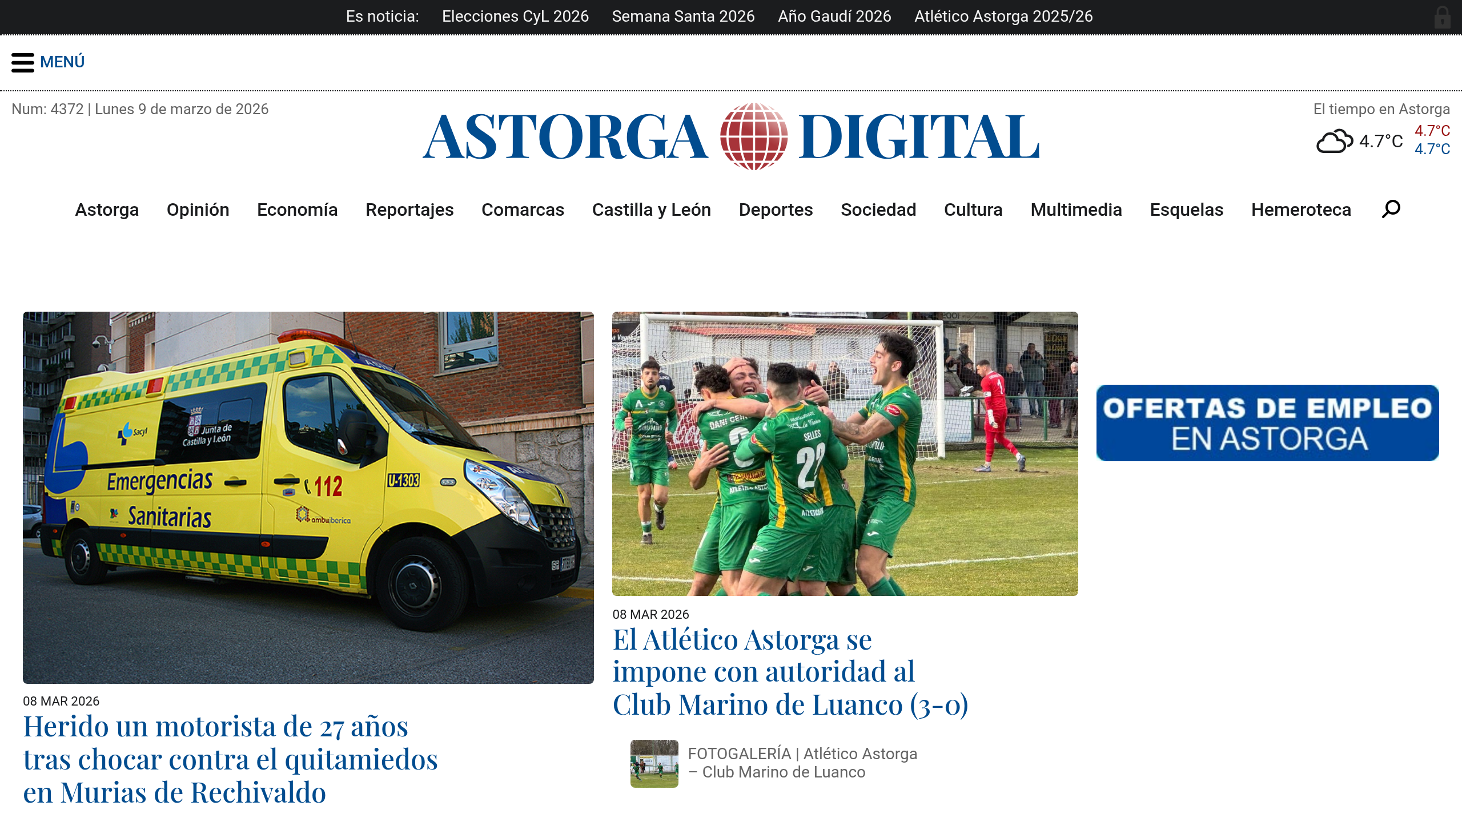This screenshot has width=1462, height=822.
Task: Open the Deportes section
Action: (776, 209)
